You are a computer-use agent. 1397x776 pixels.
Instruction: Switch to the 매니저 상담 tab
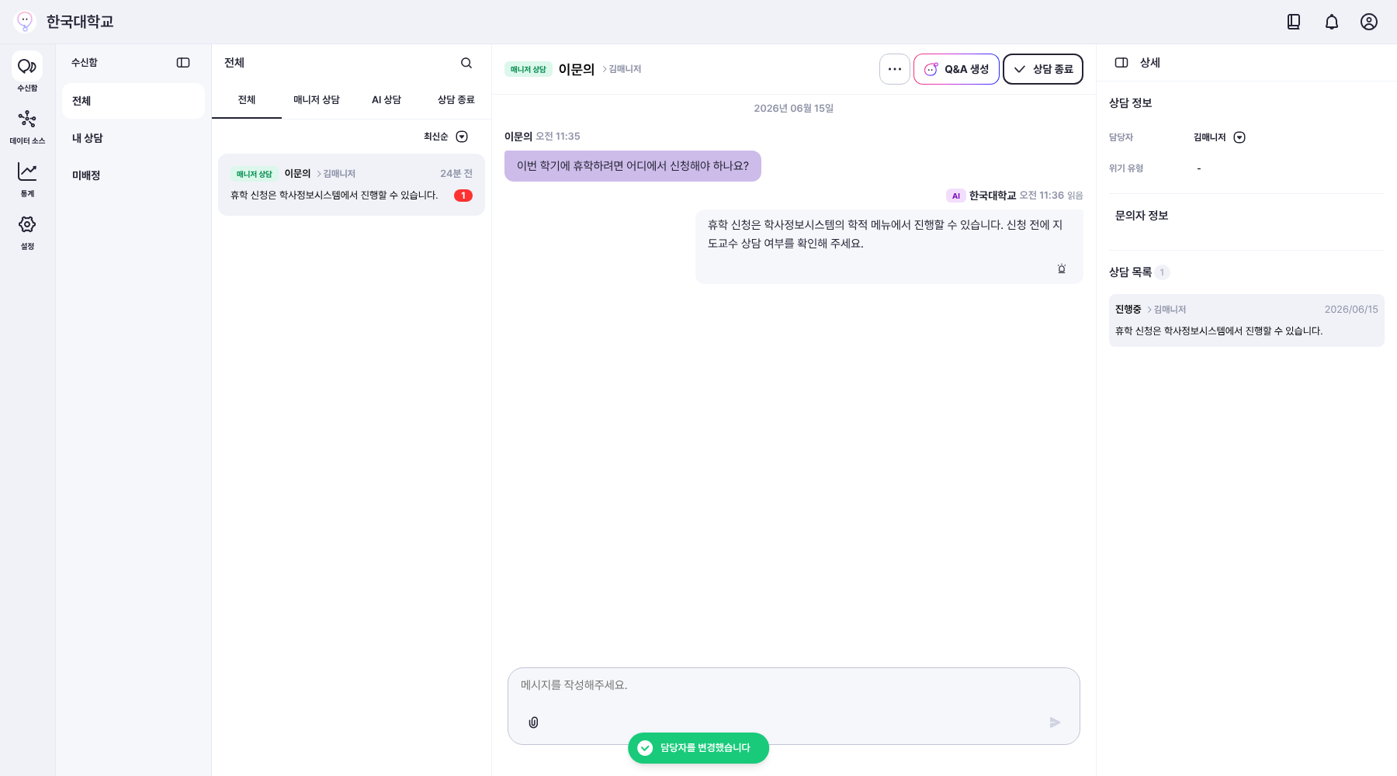317,100
